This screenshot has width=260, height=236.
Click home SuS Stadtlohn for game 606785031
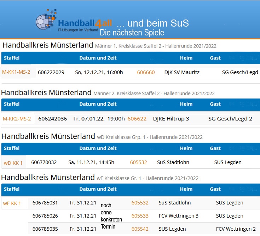(x=175, y=203)
